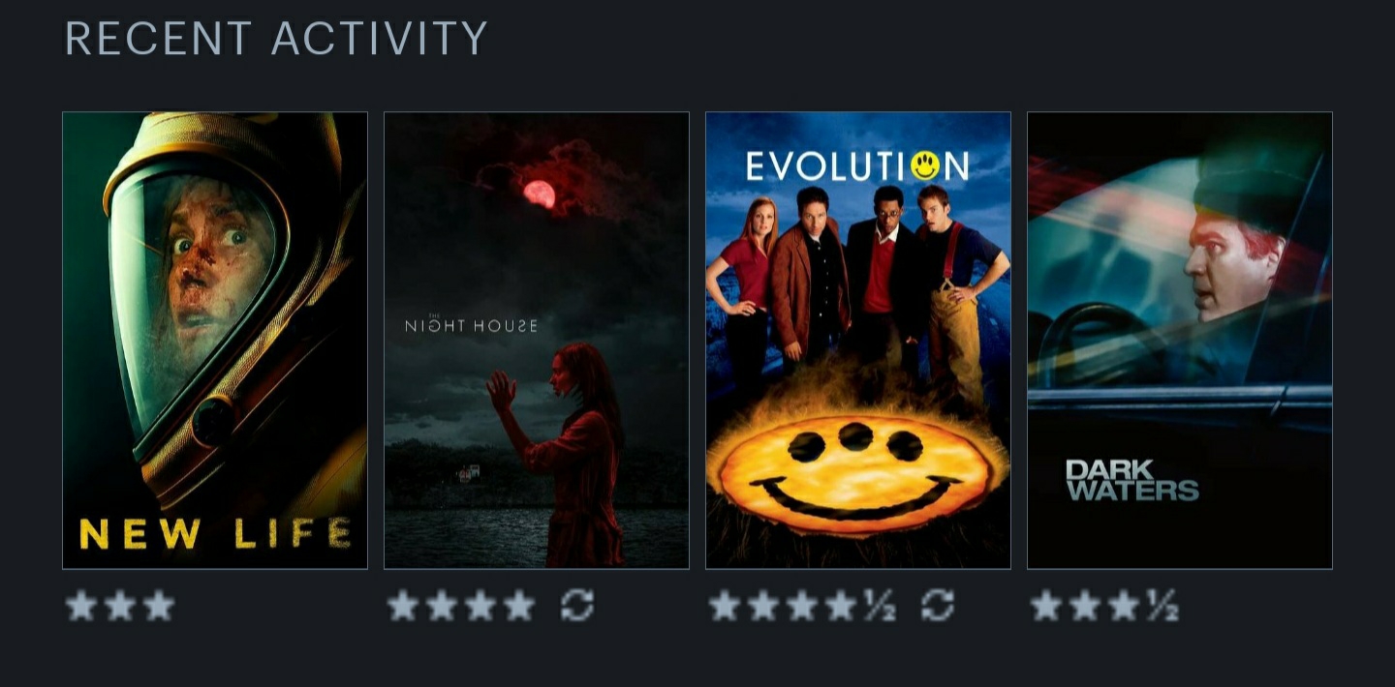Open the Recent Activity section heading

point(276,39)
